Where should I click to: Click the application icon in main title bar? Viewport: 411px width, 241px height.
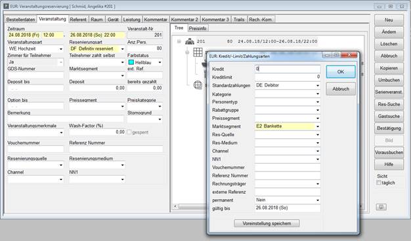pyautogui.click(x=6, y=6)
